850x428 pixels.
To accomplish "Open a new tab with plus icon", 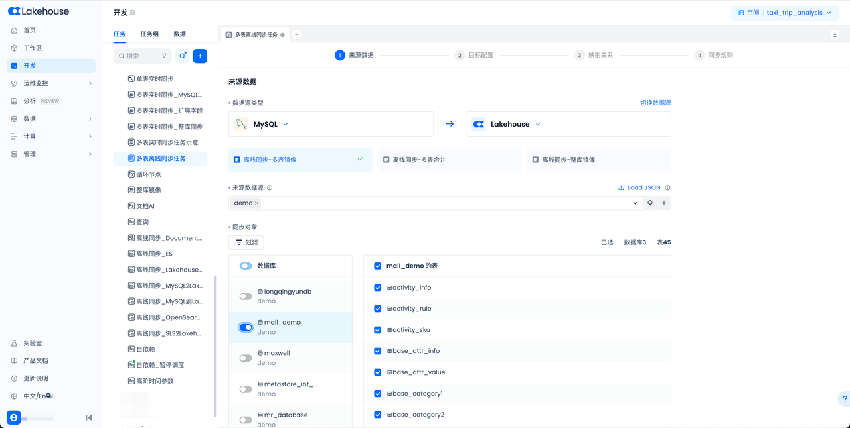I will [x=297, y=34].
